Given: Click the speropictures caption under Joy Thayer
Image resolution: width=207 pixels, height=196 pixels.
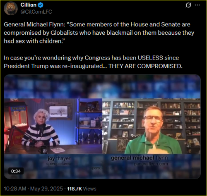Looking at the screenshot, I should (x=58, y=164).
